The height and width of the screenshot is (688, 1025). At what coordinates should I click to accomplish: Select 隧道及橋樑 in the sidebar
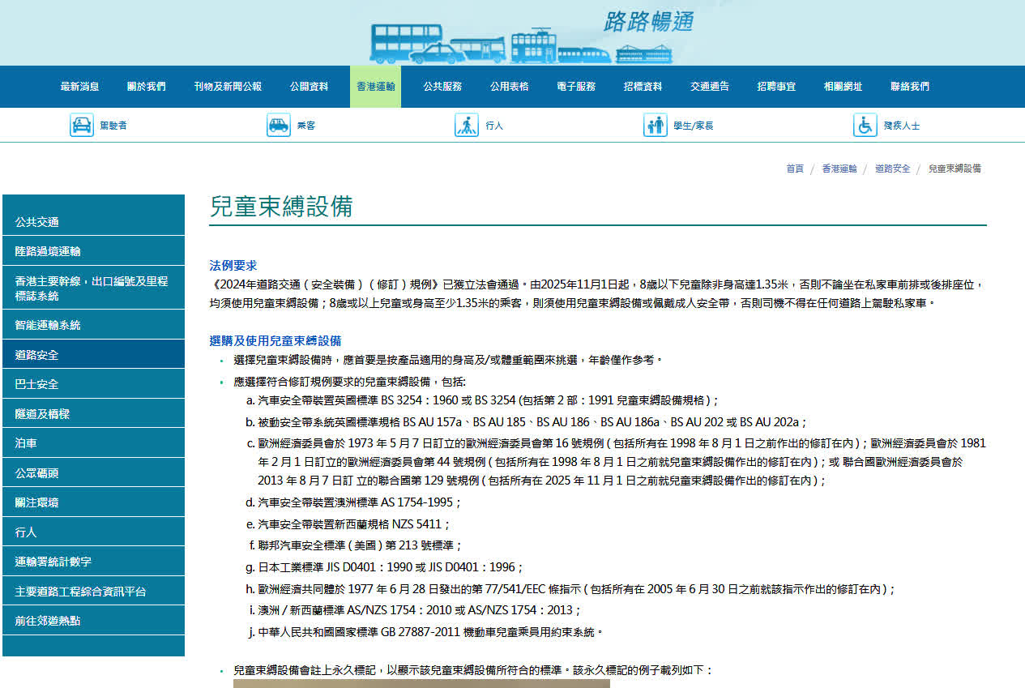42,414
